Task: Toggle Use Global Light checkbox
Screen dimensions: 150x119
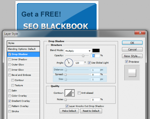Action: point(89,63)
